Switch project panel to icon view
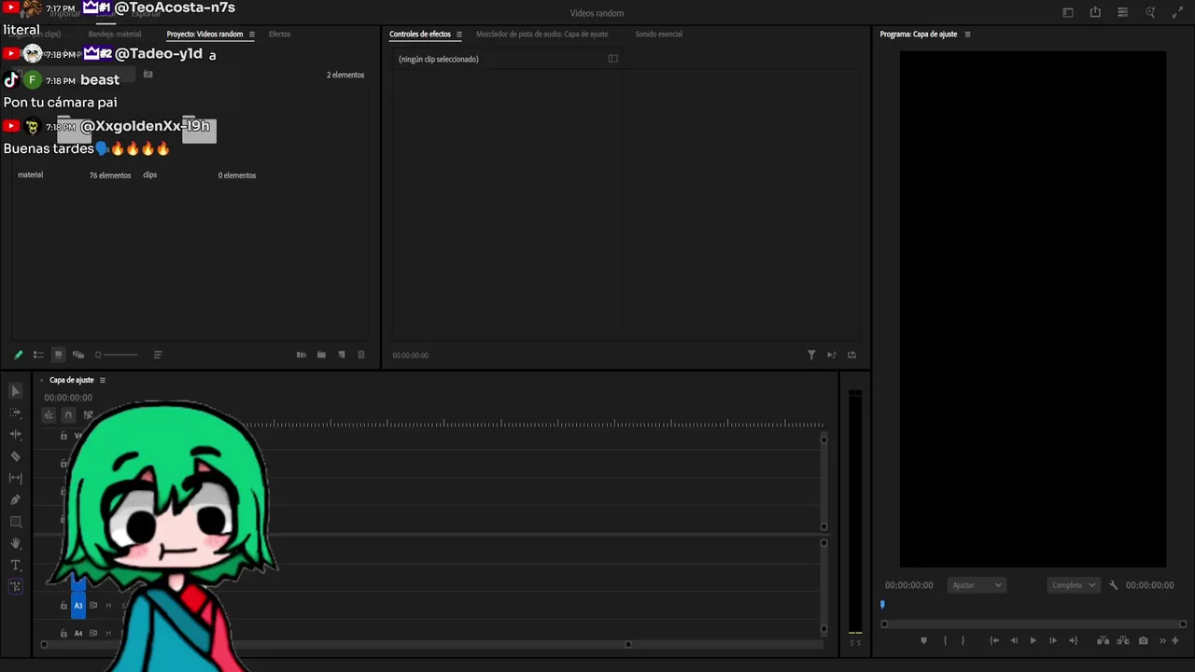Viewport: 1195px width, 672px height. (58, 355)
